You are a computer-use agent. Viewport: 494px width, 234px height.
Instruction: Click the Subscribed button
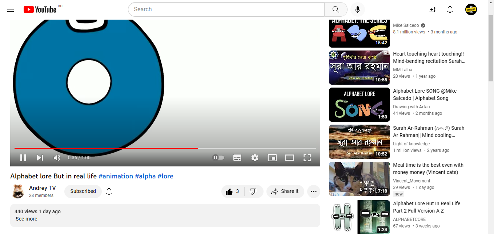[x=83, y=191]
